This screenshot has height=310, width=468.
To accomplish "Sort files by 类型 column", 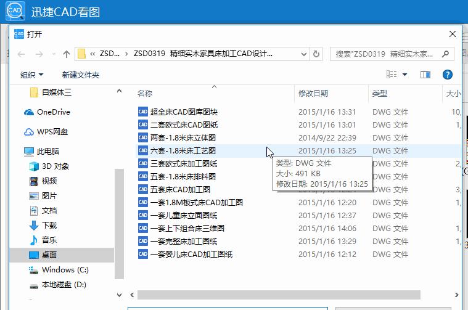I will 380,94.
